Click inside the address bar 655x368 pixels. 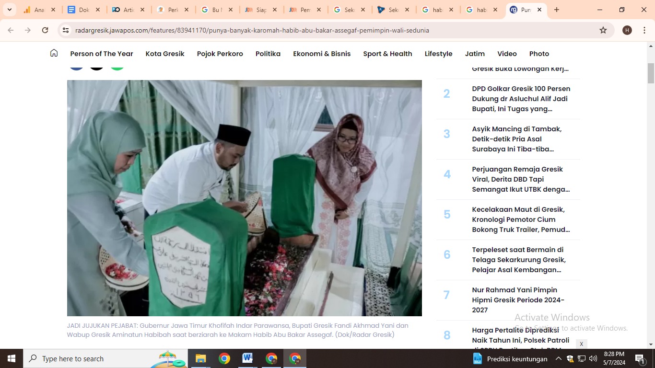click(288, 30)
